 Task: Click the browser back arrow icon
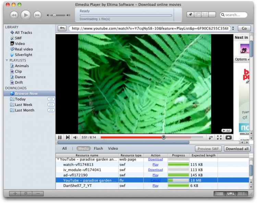62,28
